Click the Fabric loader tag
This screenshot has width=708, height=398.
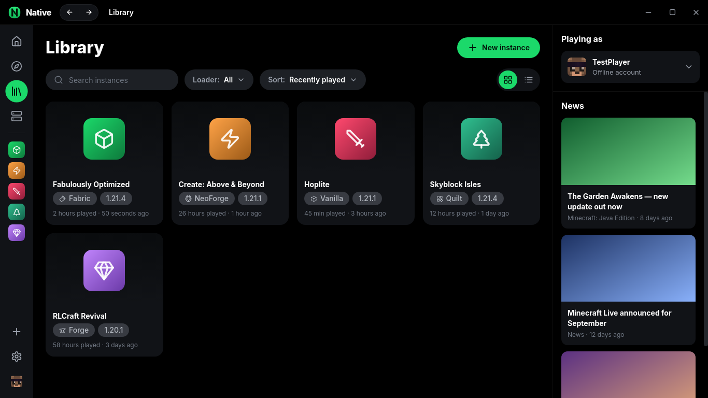click(75, 198)
